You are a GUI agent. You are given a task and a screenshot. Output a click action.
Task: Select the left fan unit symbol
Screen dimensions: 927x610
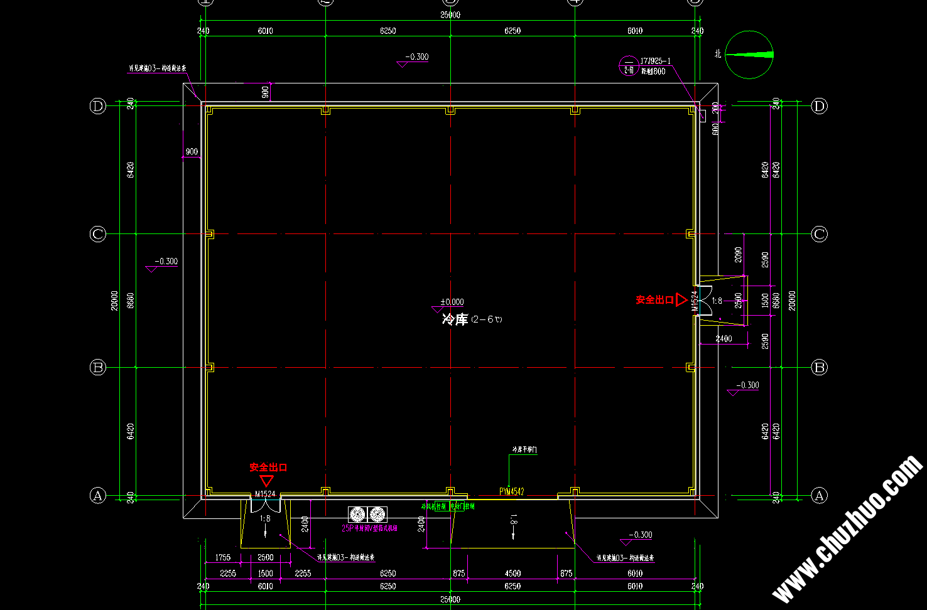point(357,515)
